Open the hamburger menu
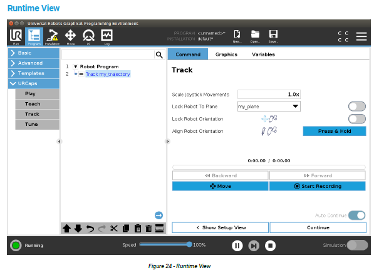 point(361,36)
